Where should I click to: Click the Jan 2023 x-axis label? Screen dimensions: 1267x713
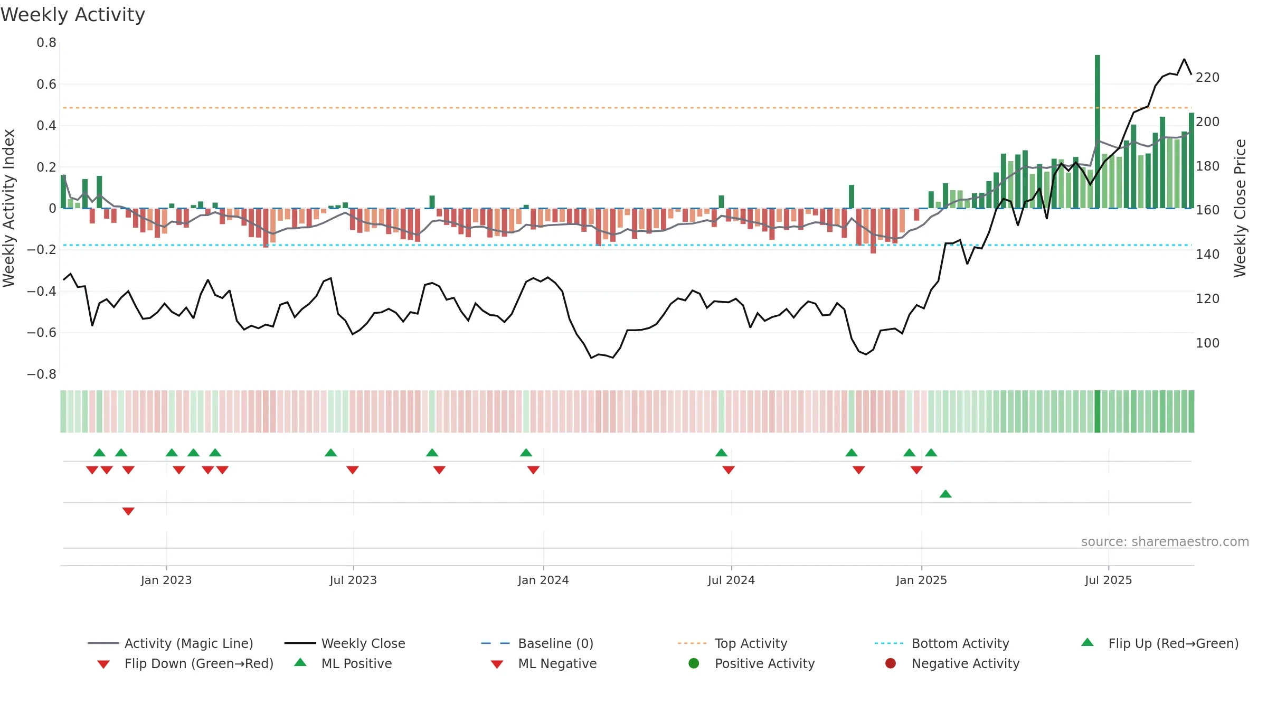(166, 580)
